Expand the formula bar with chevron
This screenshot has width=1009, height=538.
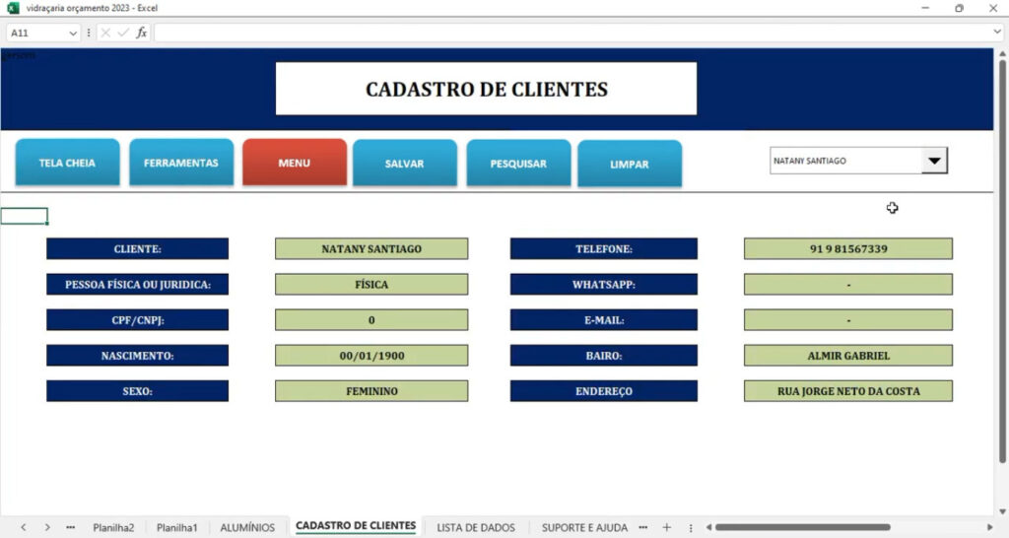click(x=997, y=33)
